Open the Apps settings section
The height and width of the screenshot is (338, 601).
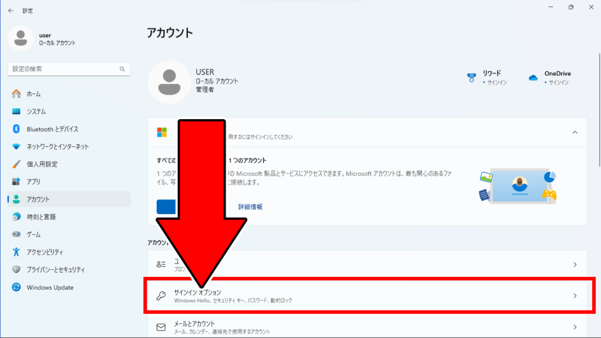click(x=34, y=182)
